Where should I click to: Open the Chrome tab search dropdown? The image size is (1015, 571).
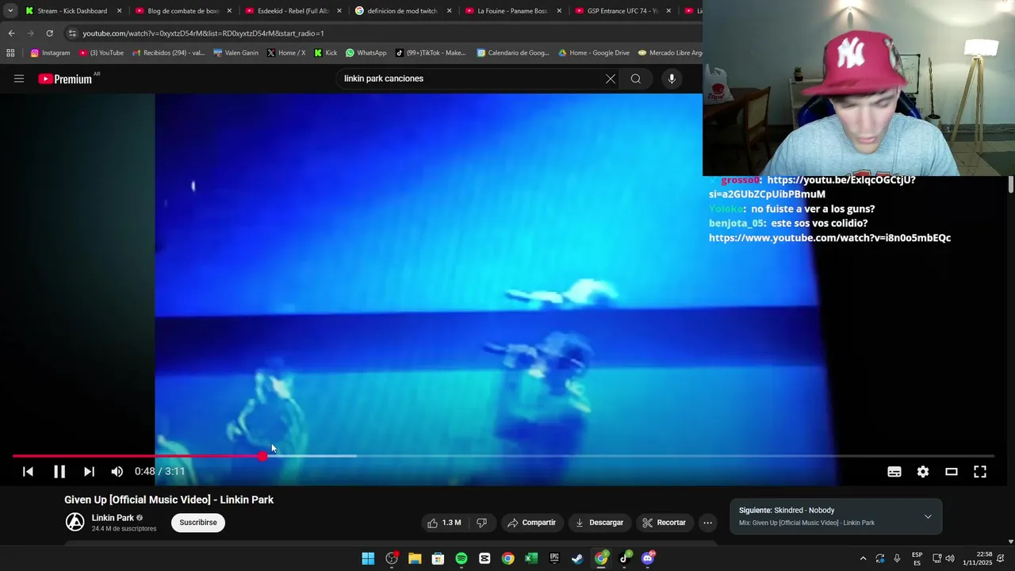pyautogui.click(x=10, y=11)
